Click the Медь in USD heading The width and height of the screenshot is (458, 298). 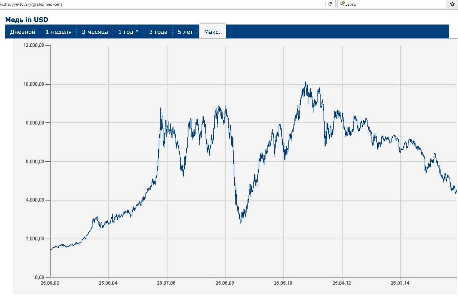(x=27, y=20)
